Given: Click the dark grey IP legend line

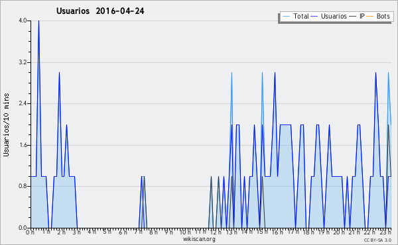Looking at the screenshot, I should point(352,17).
